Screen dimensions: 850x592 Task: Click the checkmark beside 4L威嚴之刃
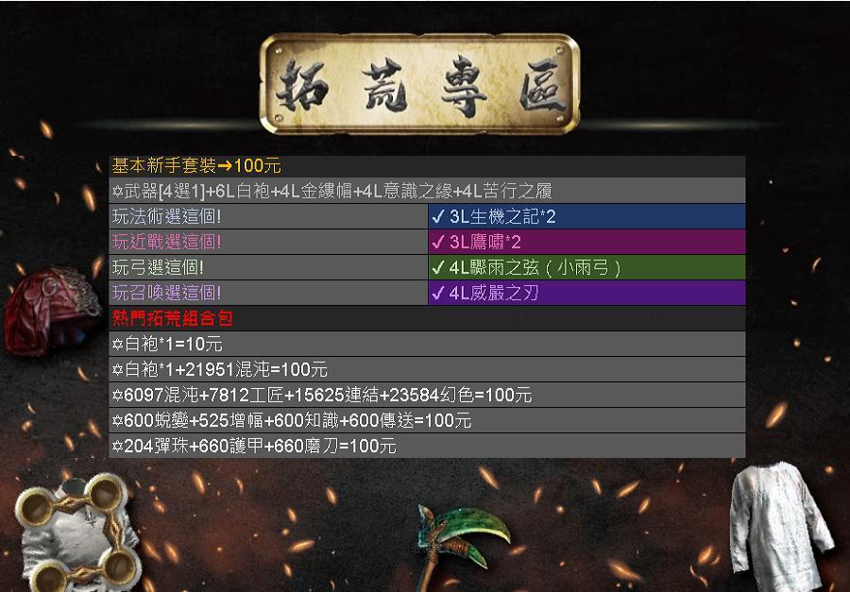click(438, 293)
